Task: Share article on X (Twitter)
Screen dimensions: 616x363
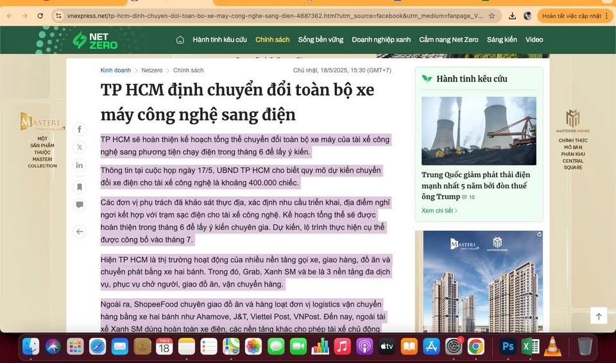Action: tap(80, 148)
